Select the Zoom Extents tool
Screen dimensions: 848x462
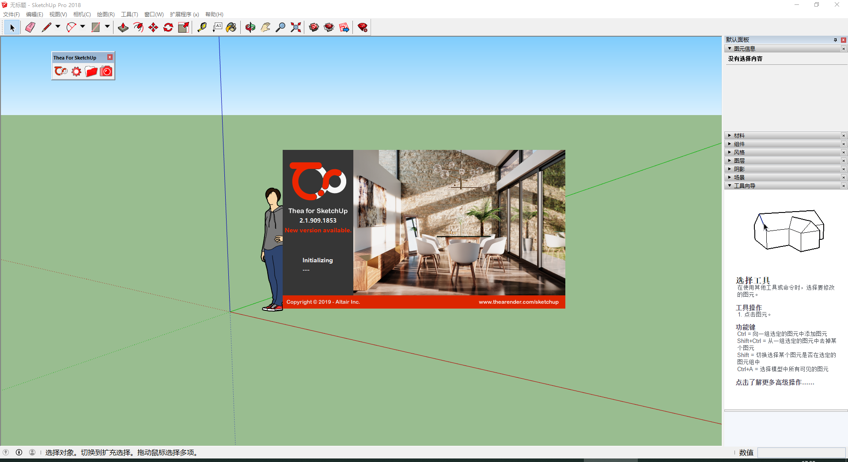click(296, 28)
